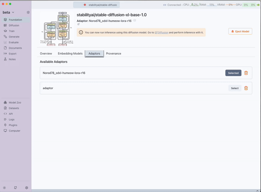Delete the Norod78_sdxl-humeow-lora-r16 adaptor

(x=246, y=73)
